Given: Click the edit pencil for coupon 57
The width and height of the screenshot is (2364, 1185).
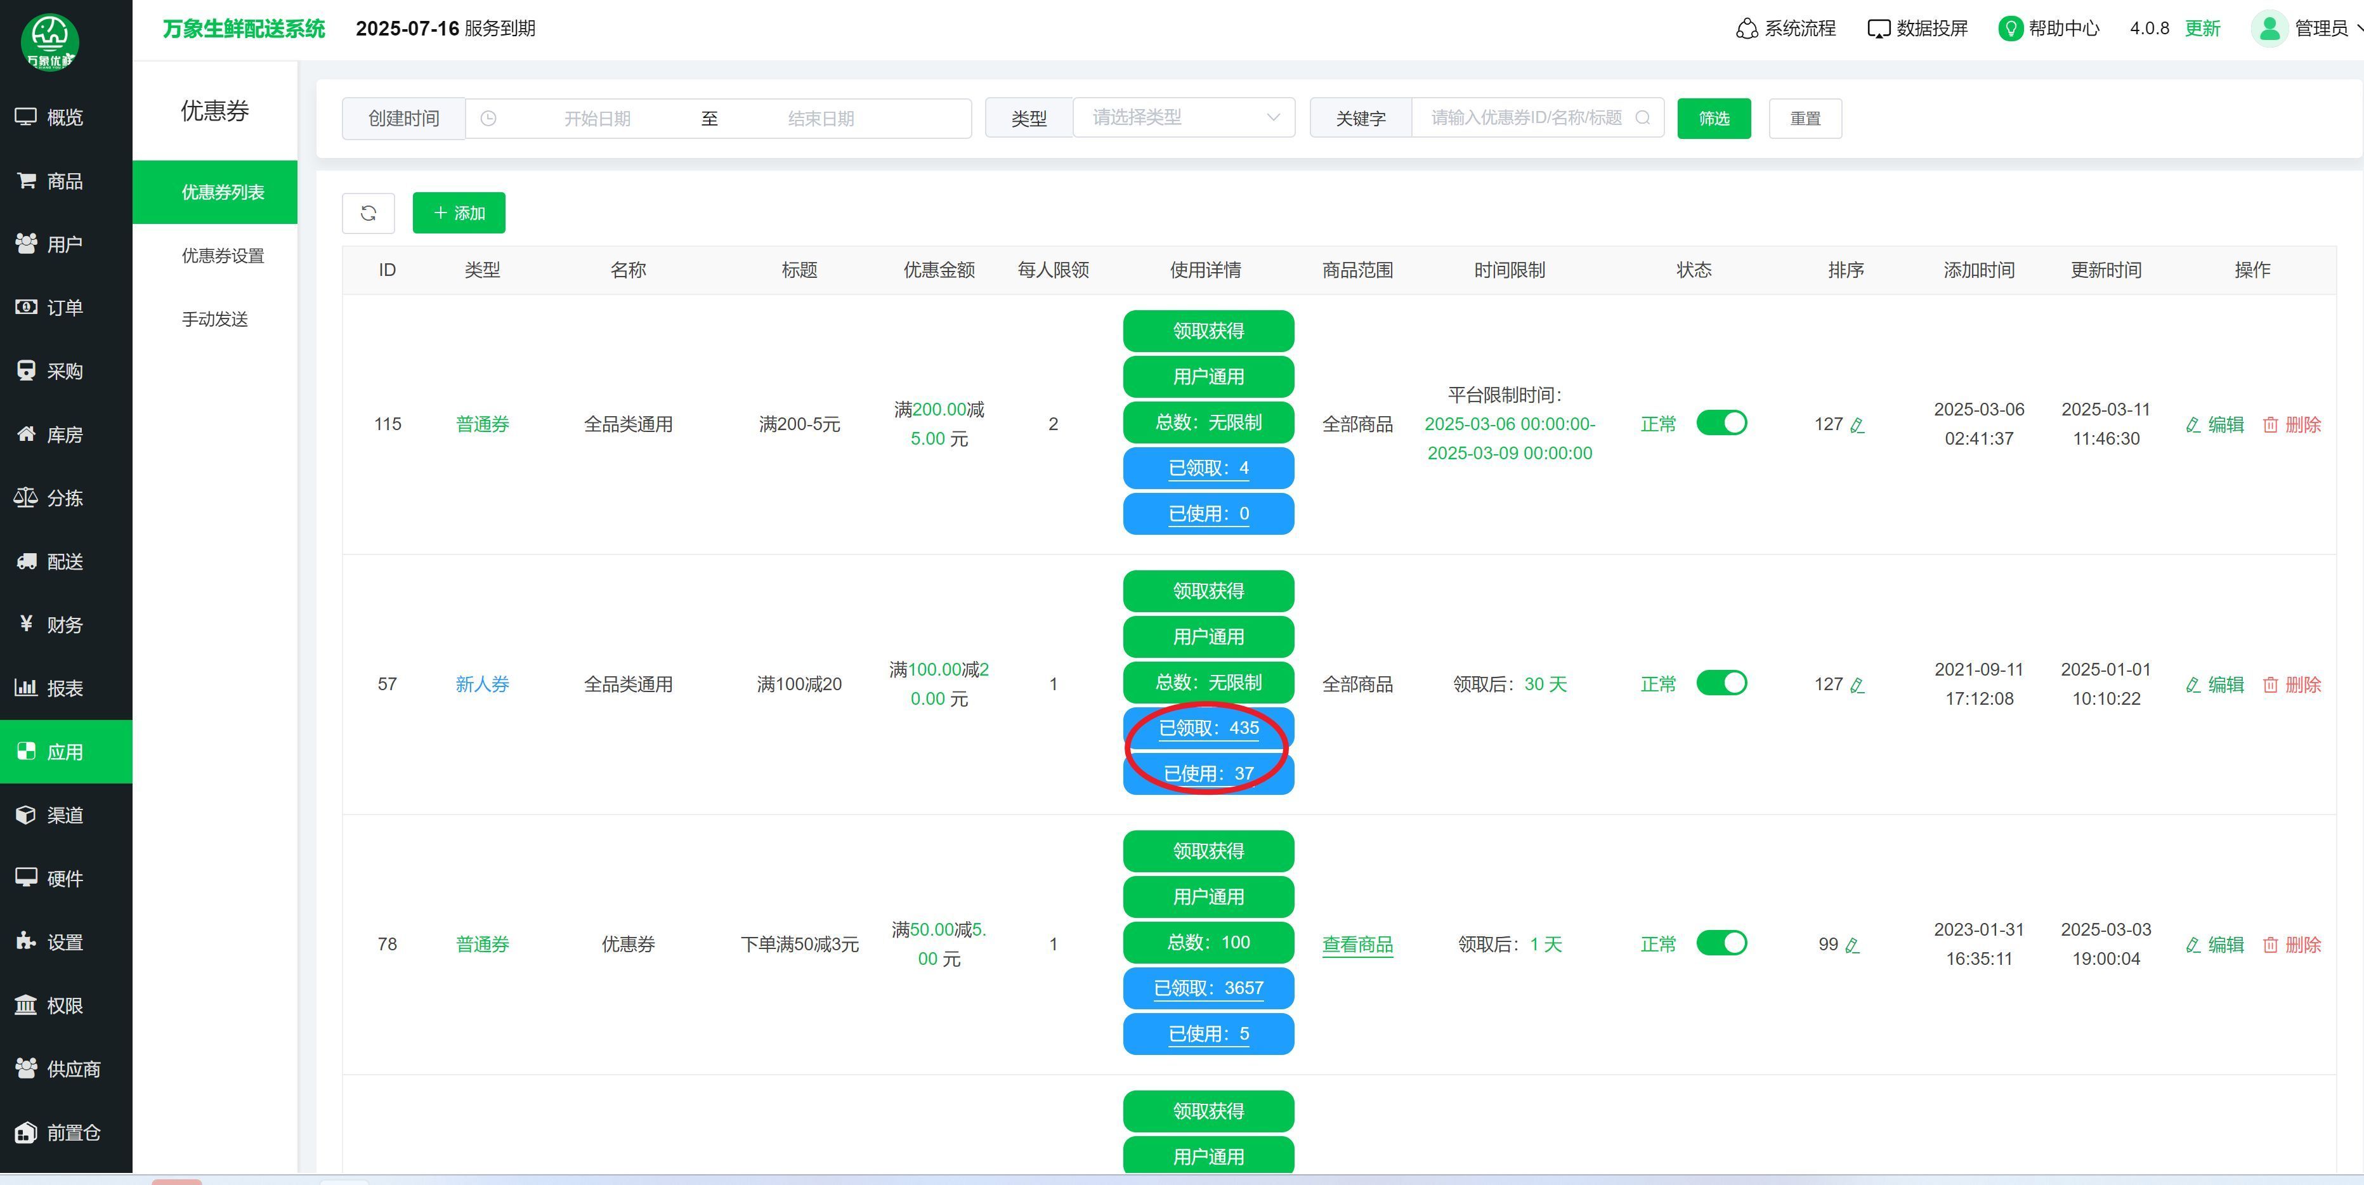Looking at the screenshot, I should tap(2193, 684).
